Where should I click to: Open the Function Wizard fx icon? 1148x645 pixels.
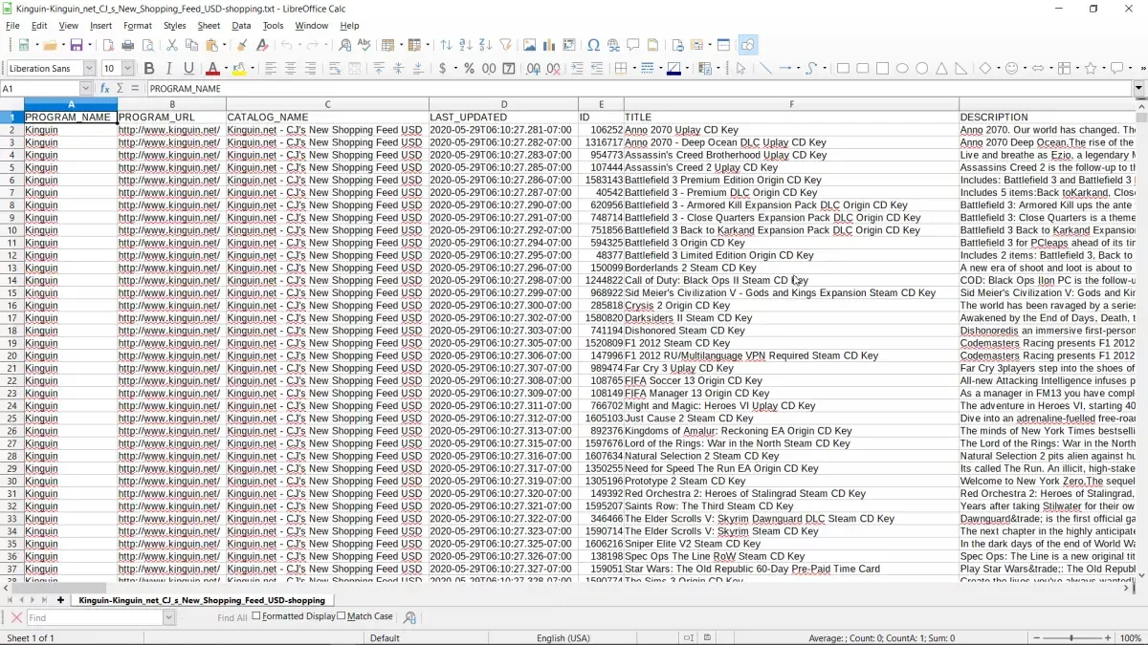[x=104, y=89]
